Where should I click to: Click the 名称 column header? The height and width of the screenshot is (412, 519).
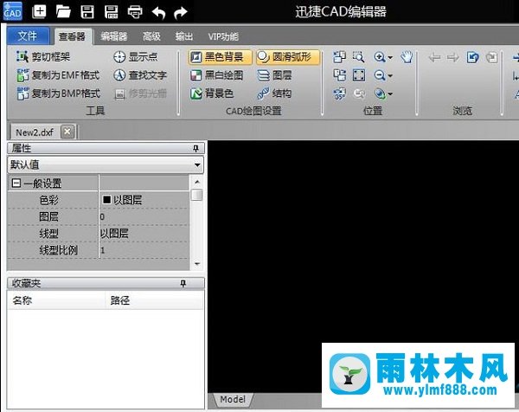pos(55,300)
